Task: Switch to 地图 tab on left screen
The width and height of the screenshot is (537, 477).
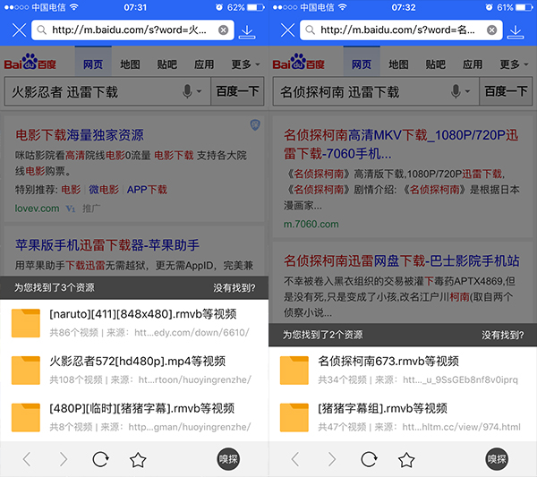Action: click(x=130, y=64)
